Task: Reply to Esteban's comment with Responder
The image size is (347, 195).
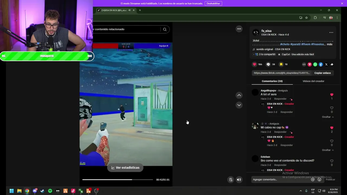Action: [280, 165]
